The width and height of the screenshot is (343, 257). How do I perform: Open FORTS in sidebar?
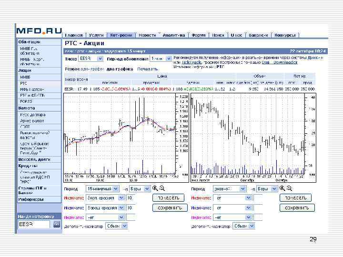pyautogui.click(x=26, y=101)
